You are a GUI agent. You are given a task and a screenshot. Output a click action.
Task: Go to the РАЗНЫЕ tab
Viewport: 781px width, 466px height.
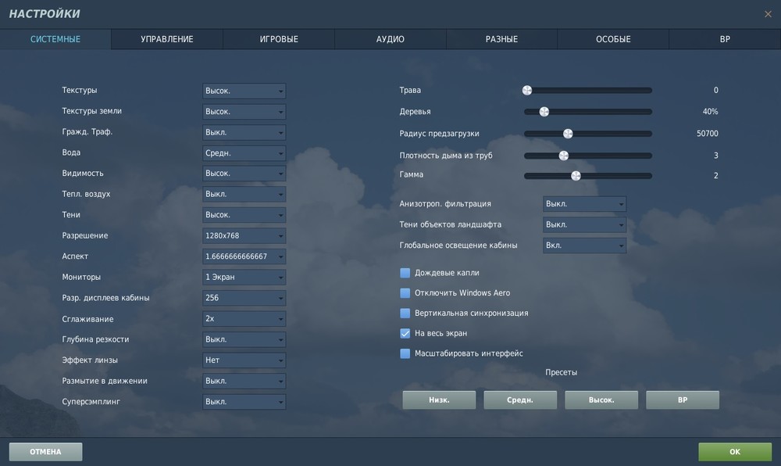(501, 39)
